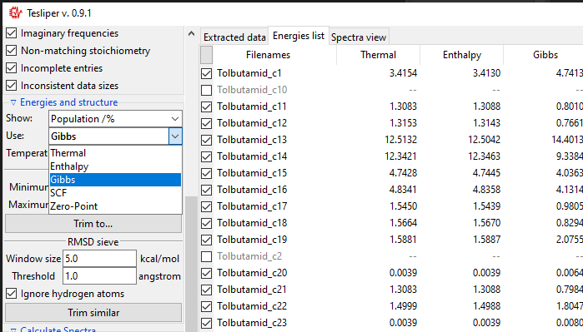Click the Trim similar button
The image size is (583, 332).
click(x=93, y=313)
